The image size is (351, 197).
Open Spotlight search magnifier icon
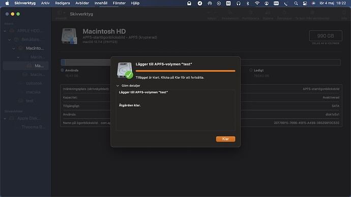[296, 3]
